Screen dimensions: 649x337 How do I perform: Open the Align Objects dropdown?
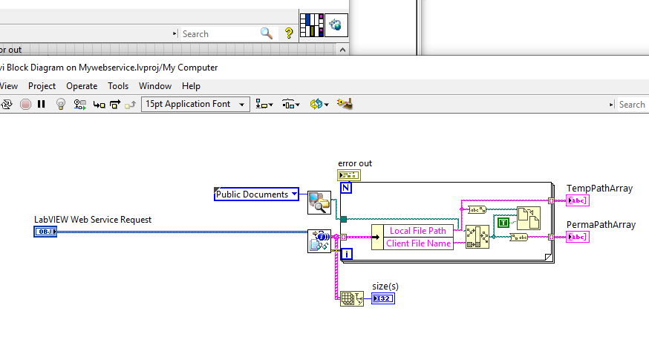tap(263, 105)
